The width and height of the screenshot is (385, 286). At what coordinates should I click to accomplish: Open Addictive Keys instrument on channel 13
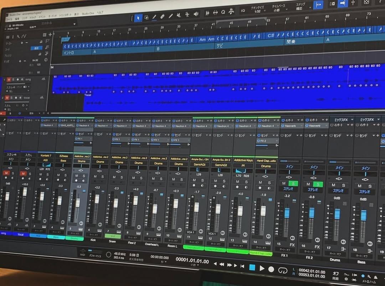coord(243,160)
